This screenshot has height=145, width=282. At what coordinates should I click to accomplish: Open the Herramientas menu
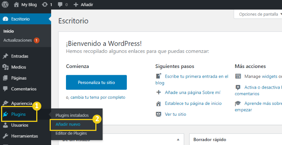coord(25,136)
